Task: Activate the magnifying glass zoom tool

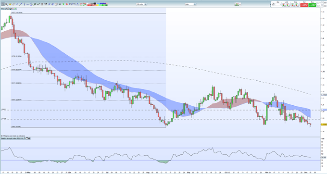Action: [x=6, y=4]
